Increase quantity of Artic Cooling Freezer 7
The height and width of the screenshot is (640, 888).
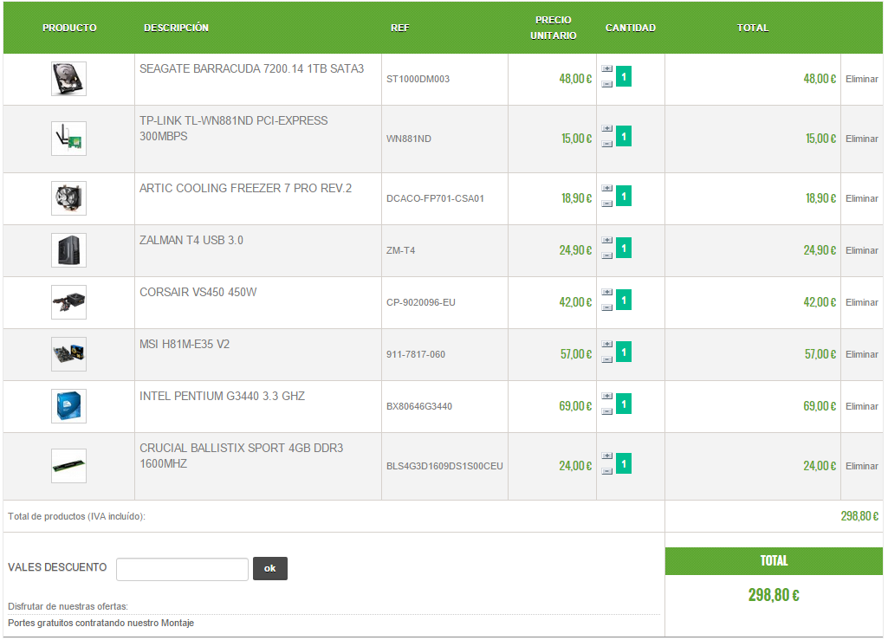606,188
